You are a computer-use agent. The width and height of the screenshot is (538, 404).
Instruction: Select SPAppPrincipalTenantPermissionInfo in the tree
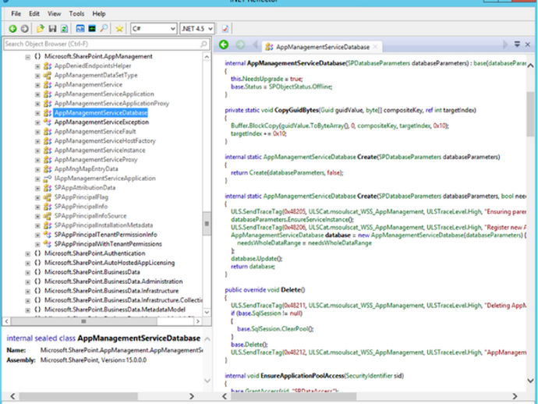click(x=106, y=235)
